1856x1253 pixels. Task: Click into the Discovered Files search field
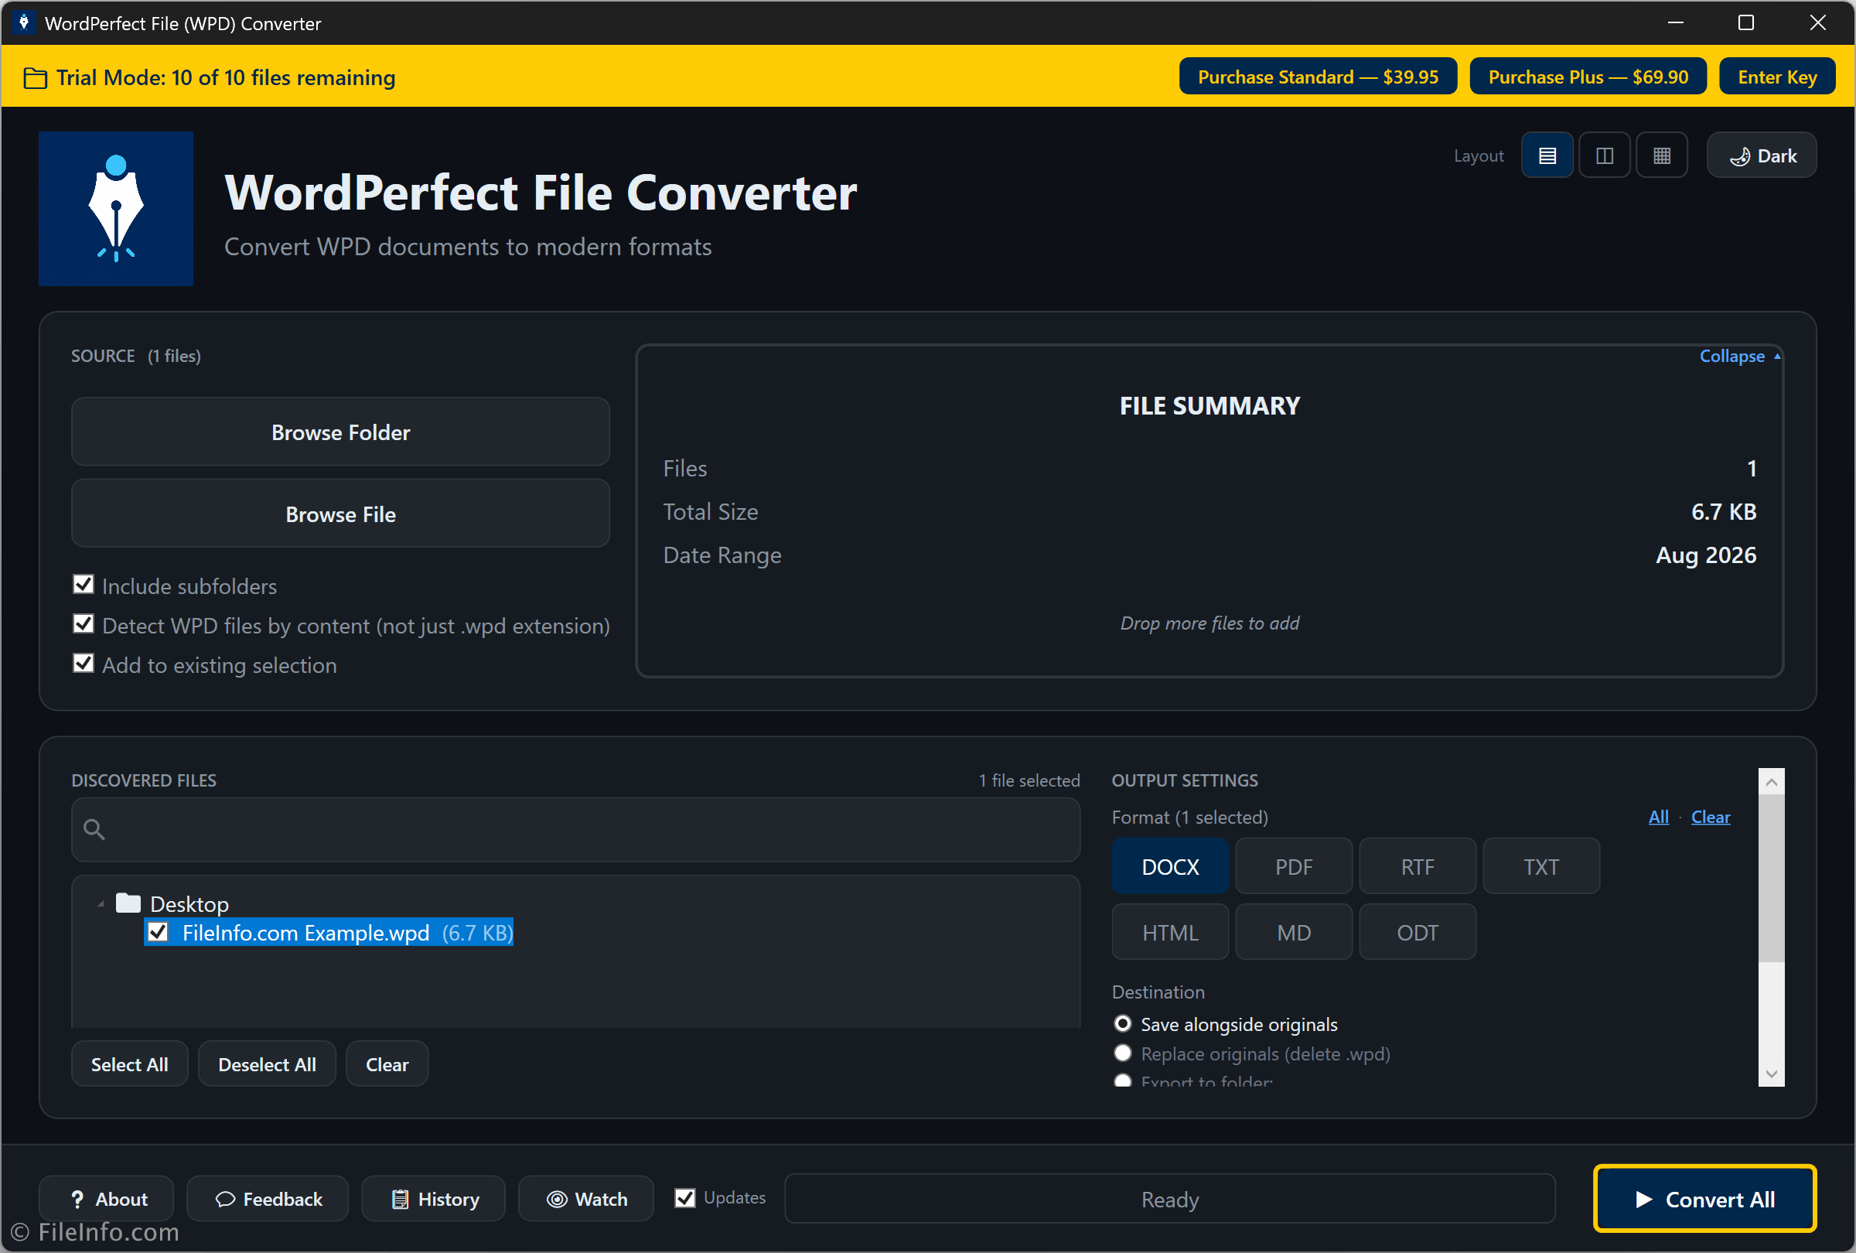pyautogui.click(x=576, y=830)
